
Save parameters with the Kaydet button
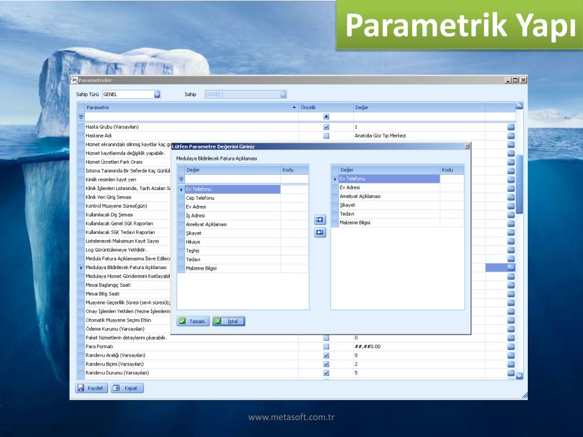point(92,388)
